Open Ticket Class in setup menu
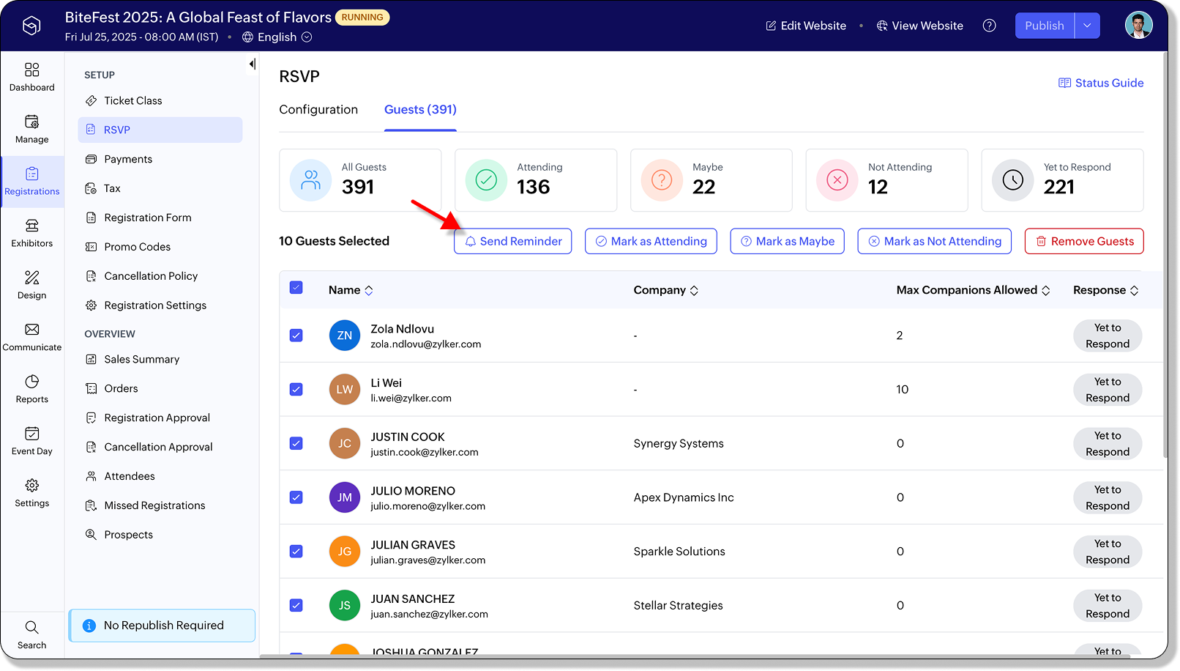This screenshot has width=1180, height=671. [x=133, y=101]
